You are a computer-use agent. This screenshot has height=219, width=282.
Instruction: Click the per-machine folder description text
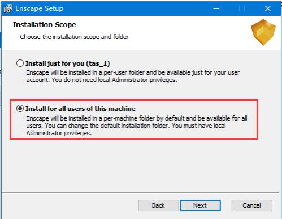coord(137,126)
